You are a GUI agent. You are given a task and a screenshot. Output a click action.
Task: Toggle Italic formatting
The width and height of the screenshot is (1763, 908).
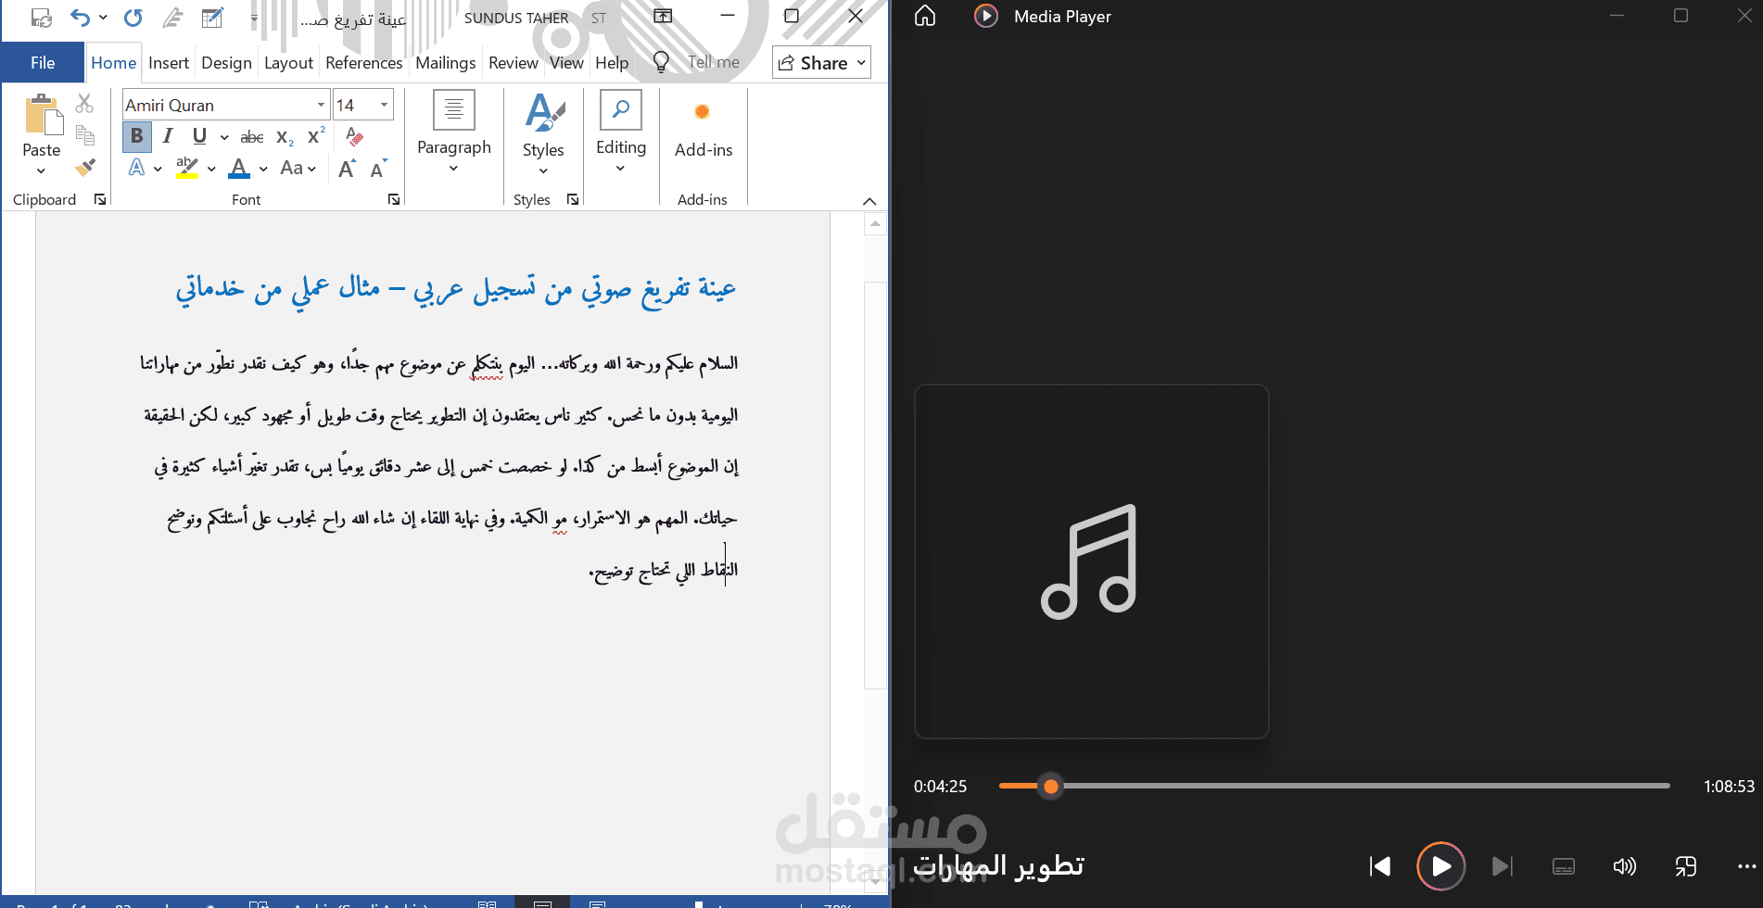(168, 136)
